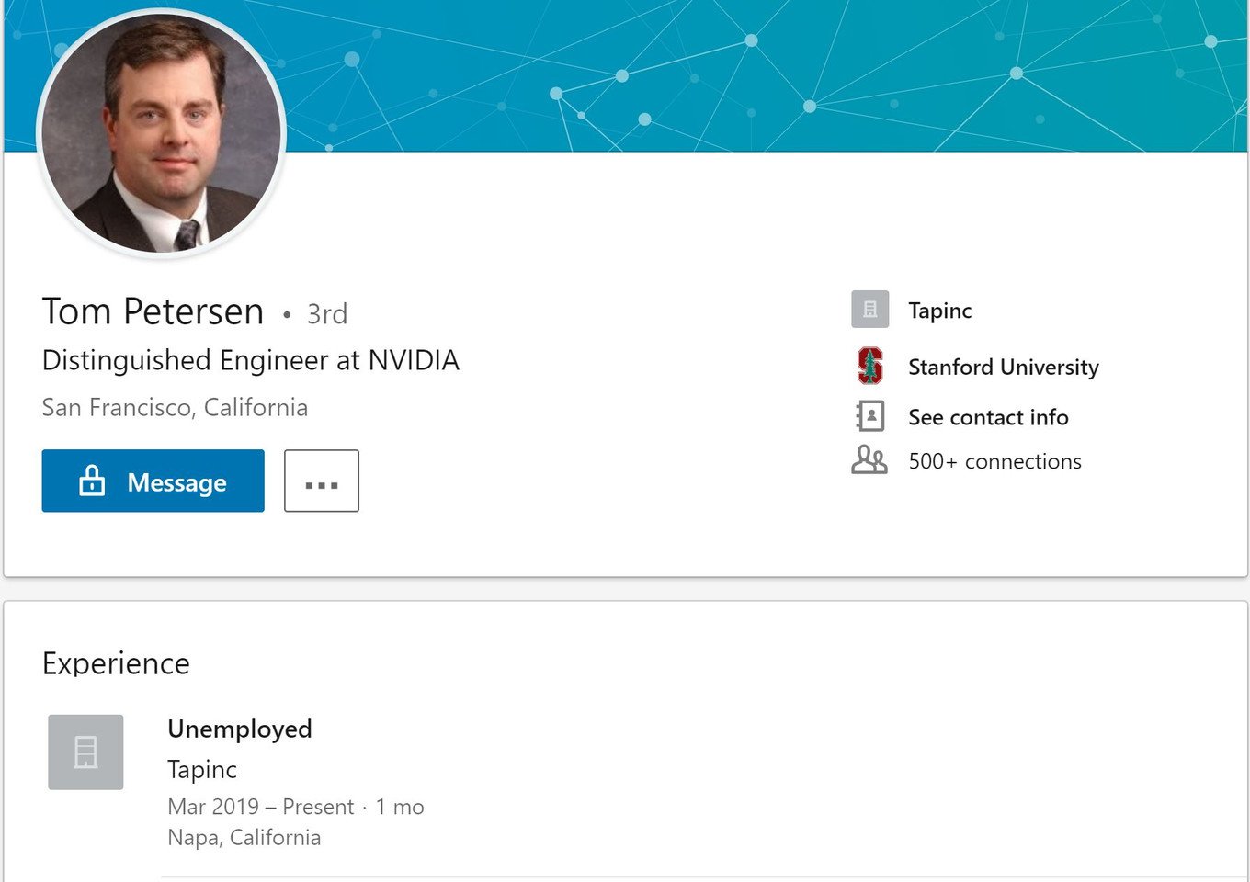Click the contact info address book icon
This screenshot has height=882, width=1250.
[869, 416]
